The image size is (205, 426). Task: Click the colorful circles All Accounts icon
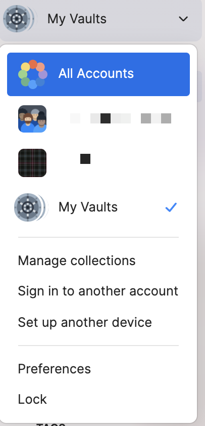(x=33, y=74)
